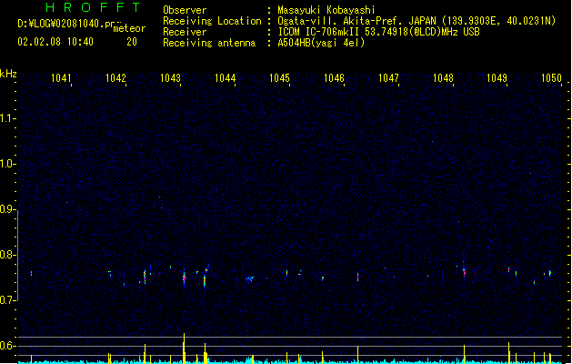Click the 1049 time axis marker
Screen dimensions: 572x364
click(497, 77)
